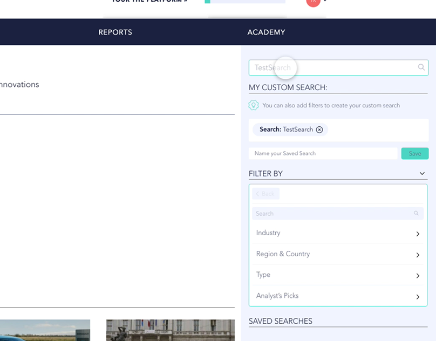
Task: Click the SAVED SEARCHES heading
Action: 280,321
